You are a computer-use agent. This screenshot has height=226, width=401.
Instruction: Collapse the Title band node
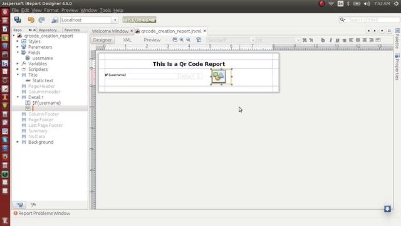click(18, 75)
